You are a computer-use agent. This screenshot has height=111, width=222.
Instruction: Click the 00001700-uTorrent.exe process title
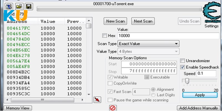pos(113,4)
